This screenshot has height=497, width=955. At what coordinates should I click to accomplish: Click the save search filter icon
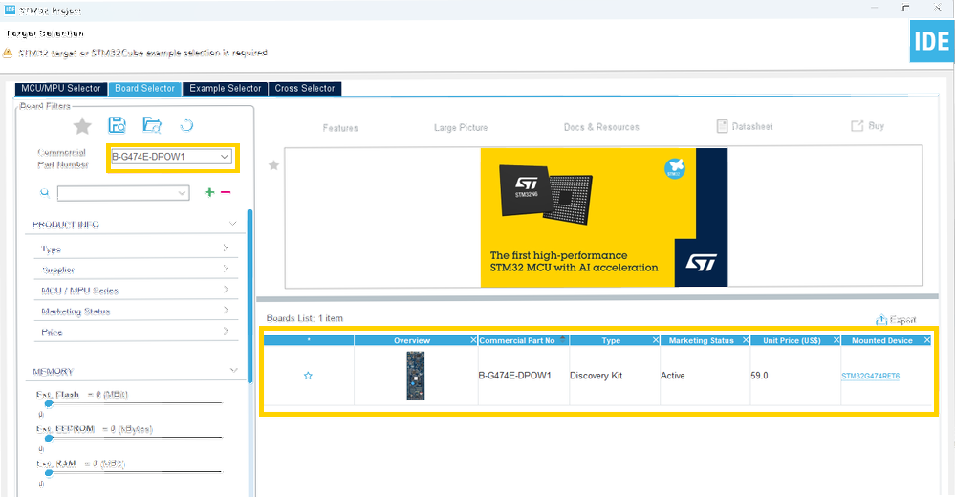pyautogui.click(x=117, y=125)
